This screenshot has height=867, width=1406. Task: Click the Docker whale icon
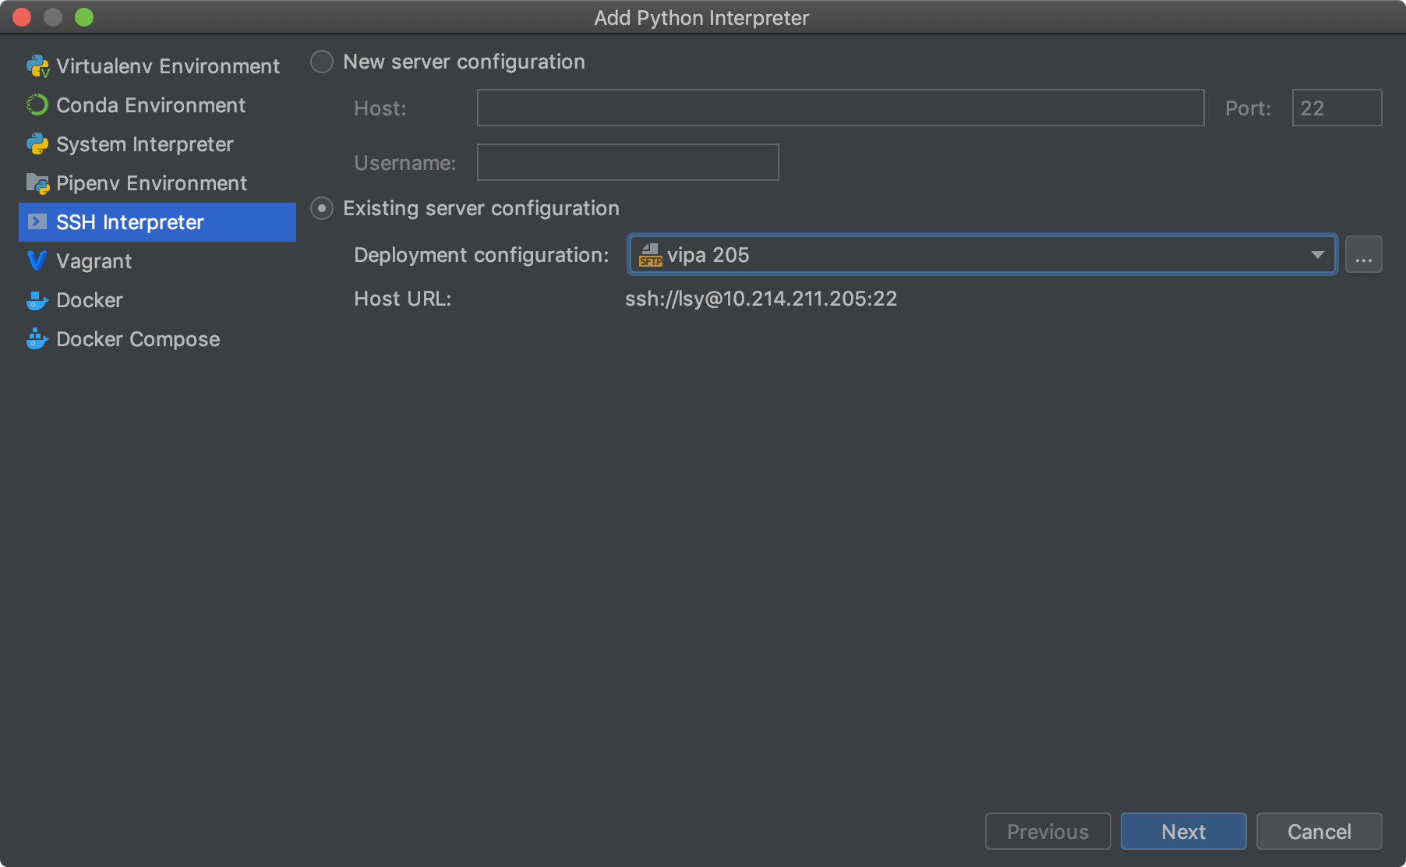click(x=37, y=300)
